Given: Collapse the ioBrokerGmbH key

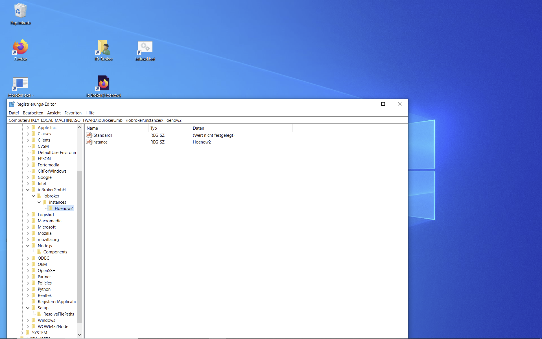Looking at the screenshot, I should coord(28,190).
